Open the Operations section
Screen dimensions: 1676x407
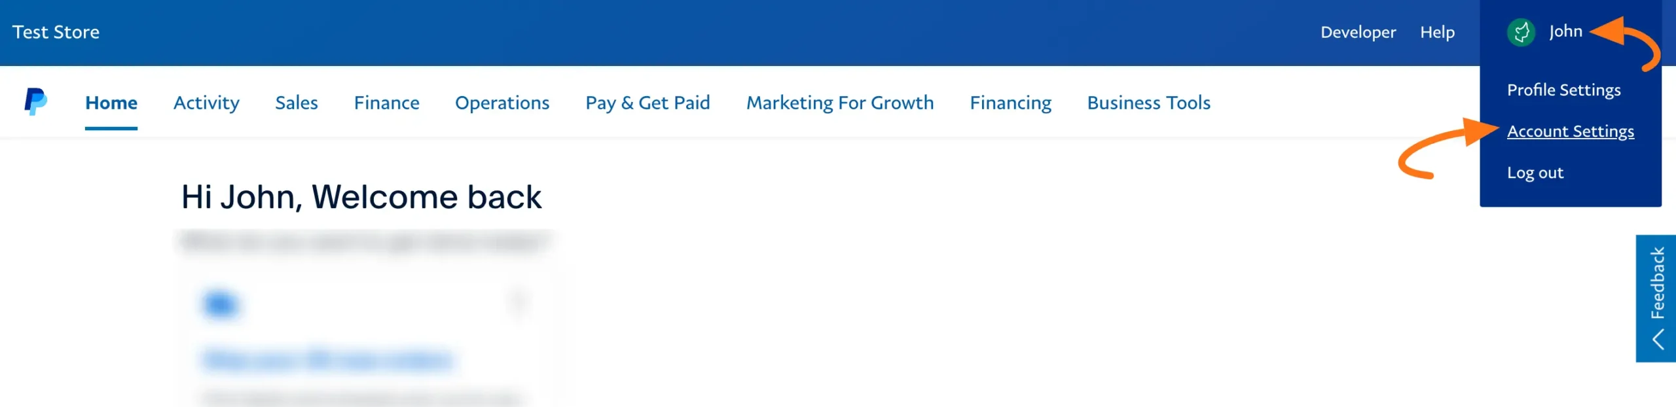click(x=502, y=103)
